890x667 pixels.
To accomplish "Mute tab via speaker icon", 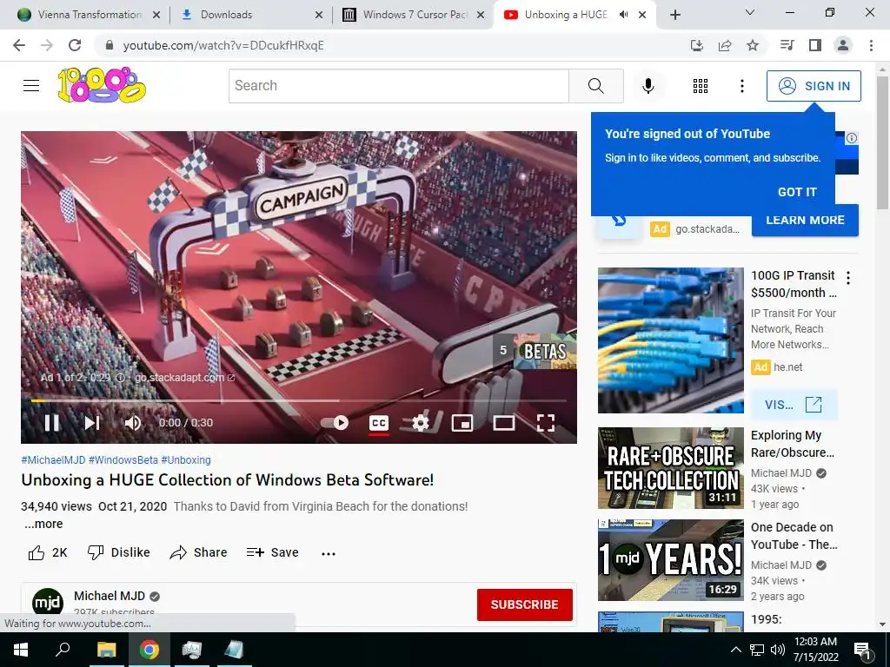I will point(623,15).
